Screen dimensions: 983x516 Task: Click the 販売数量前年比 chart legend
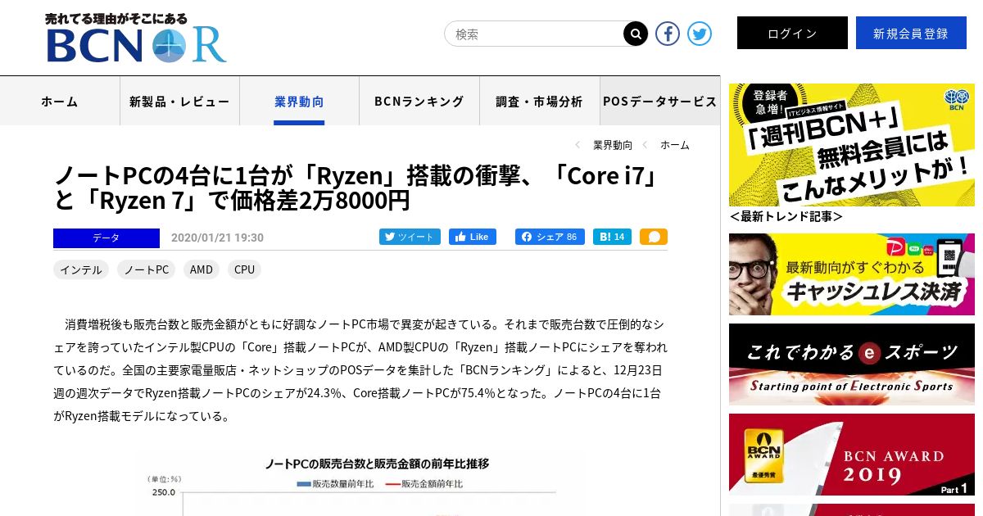click(336, 484)
